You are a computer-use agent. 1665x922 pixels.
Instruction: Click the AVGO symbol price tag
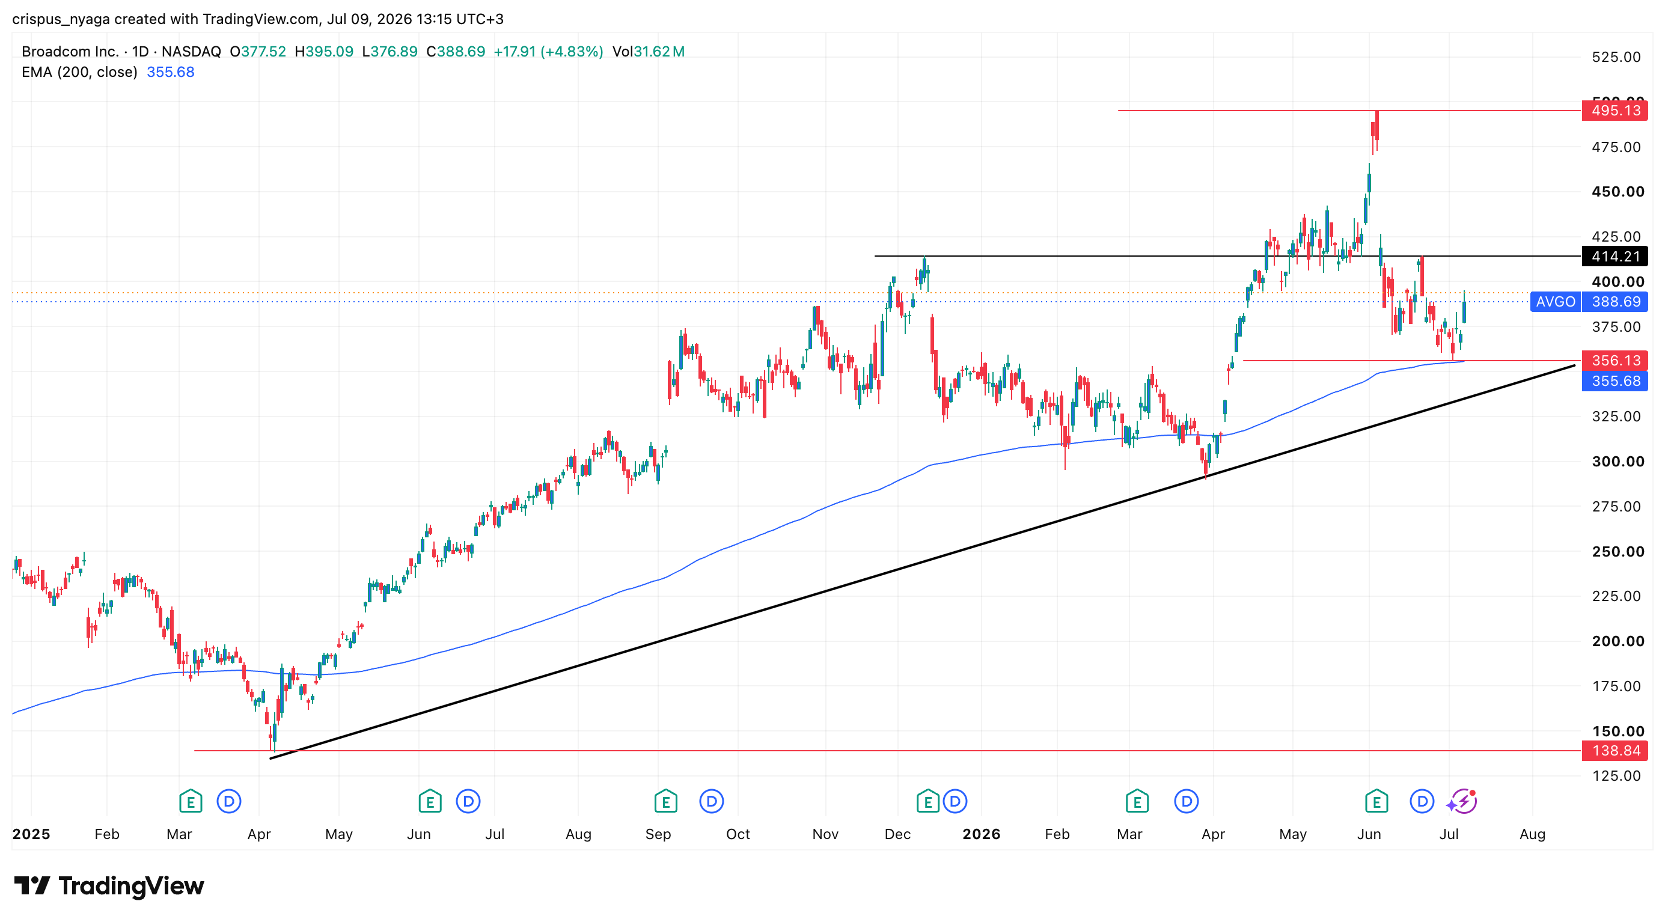click(x=1555, y=302)
